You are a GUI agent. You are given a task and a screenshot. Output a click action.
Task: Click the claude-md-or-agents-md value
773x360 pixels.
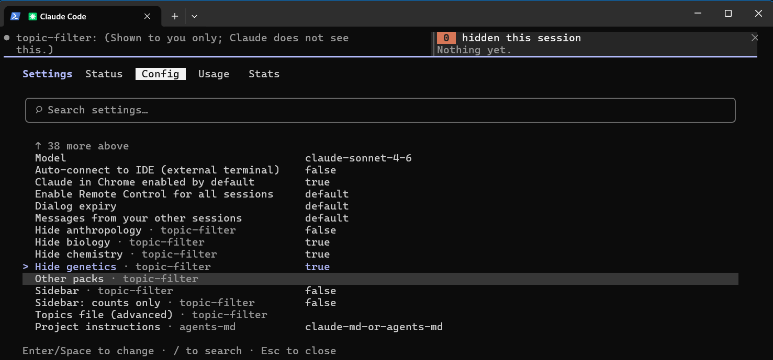pos(374,327)
